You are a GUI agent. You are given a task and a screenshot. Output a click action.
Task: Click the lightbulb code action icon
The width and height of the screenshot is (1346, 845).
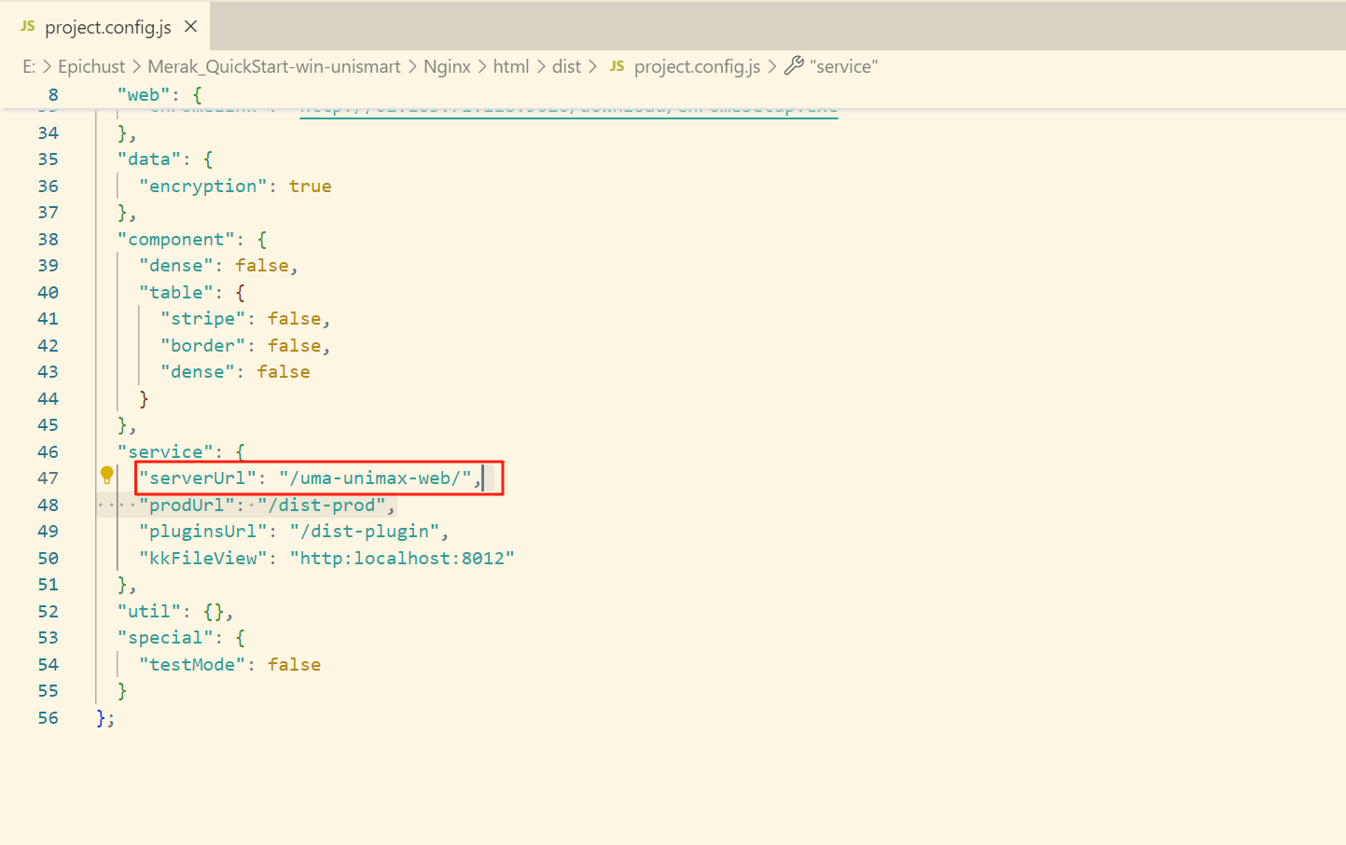tap(107, 476)
